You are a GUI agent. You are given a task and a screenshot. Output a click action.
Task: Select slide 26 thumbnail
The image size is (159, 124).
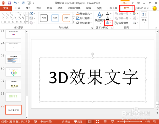[x=13, y=72]
